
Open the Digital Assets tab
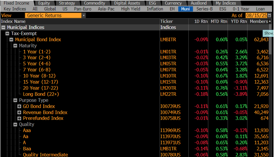pos(127,3)
